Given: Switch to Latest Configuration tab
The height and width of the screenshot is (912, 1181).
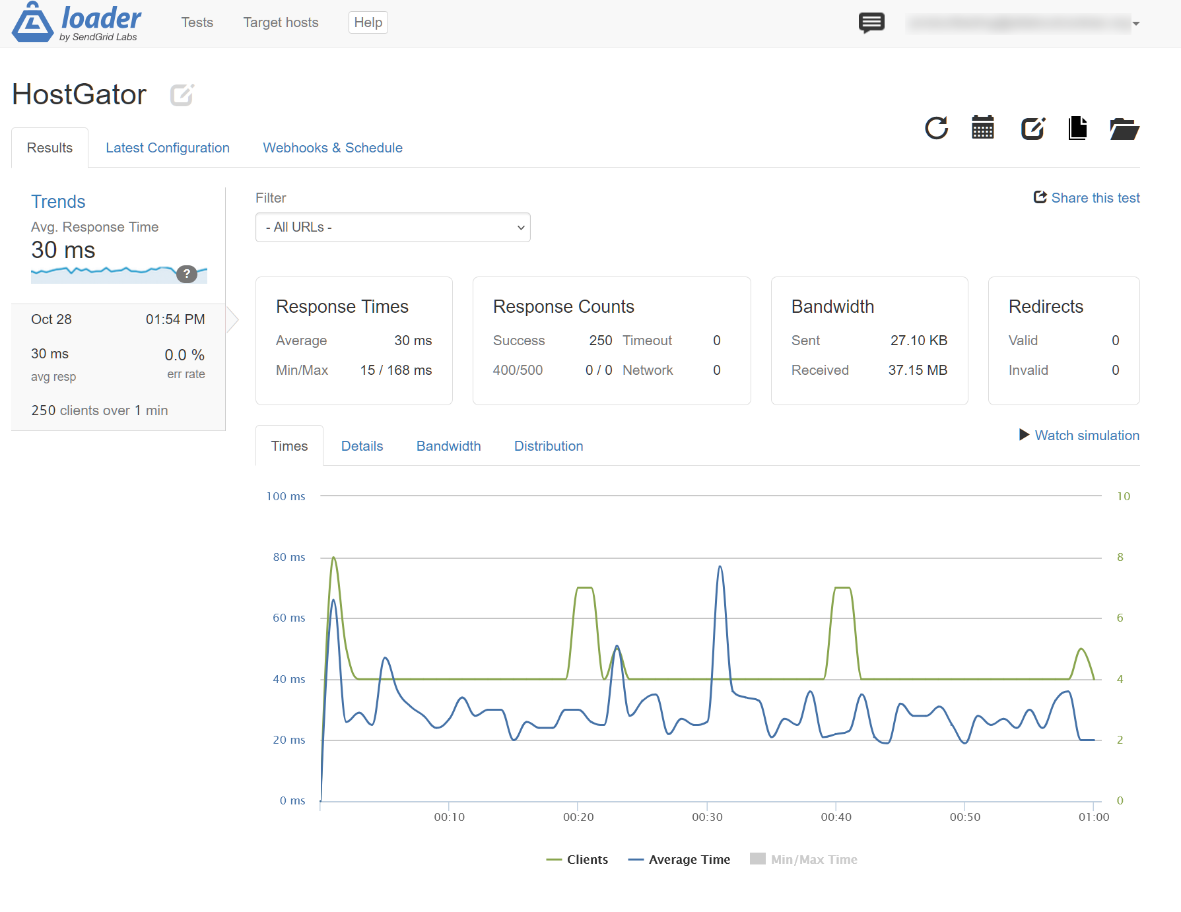Looking at the screenshot, I should (168, 148).
